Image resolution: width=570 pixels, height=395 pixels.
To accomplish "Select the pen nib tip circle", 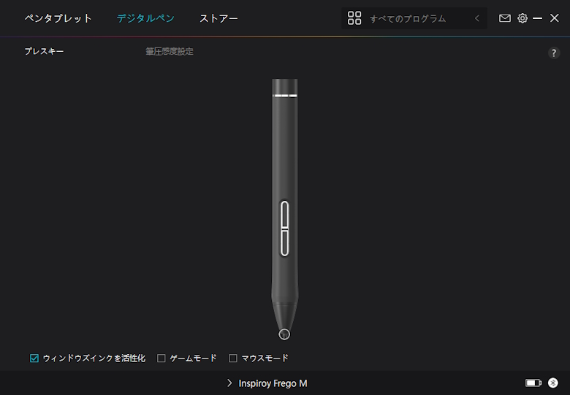I will pyautogui.click(x=284, y=334).
